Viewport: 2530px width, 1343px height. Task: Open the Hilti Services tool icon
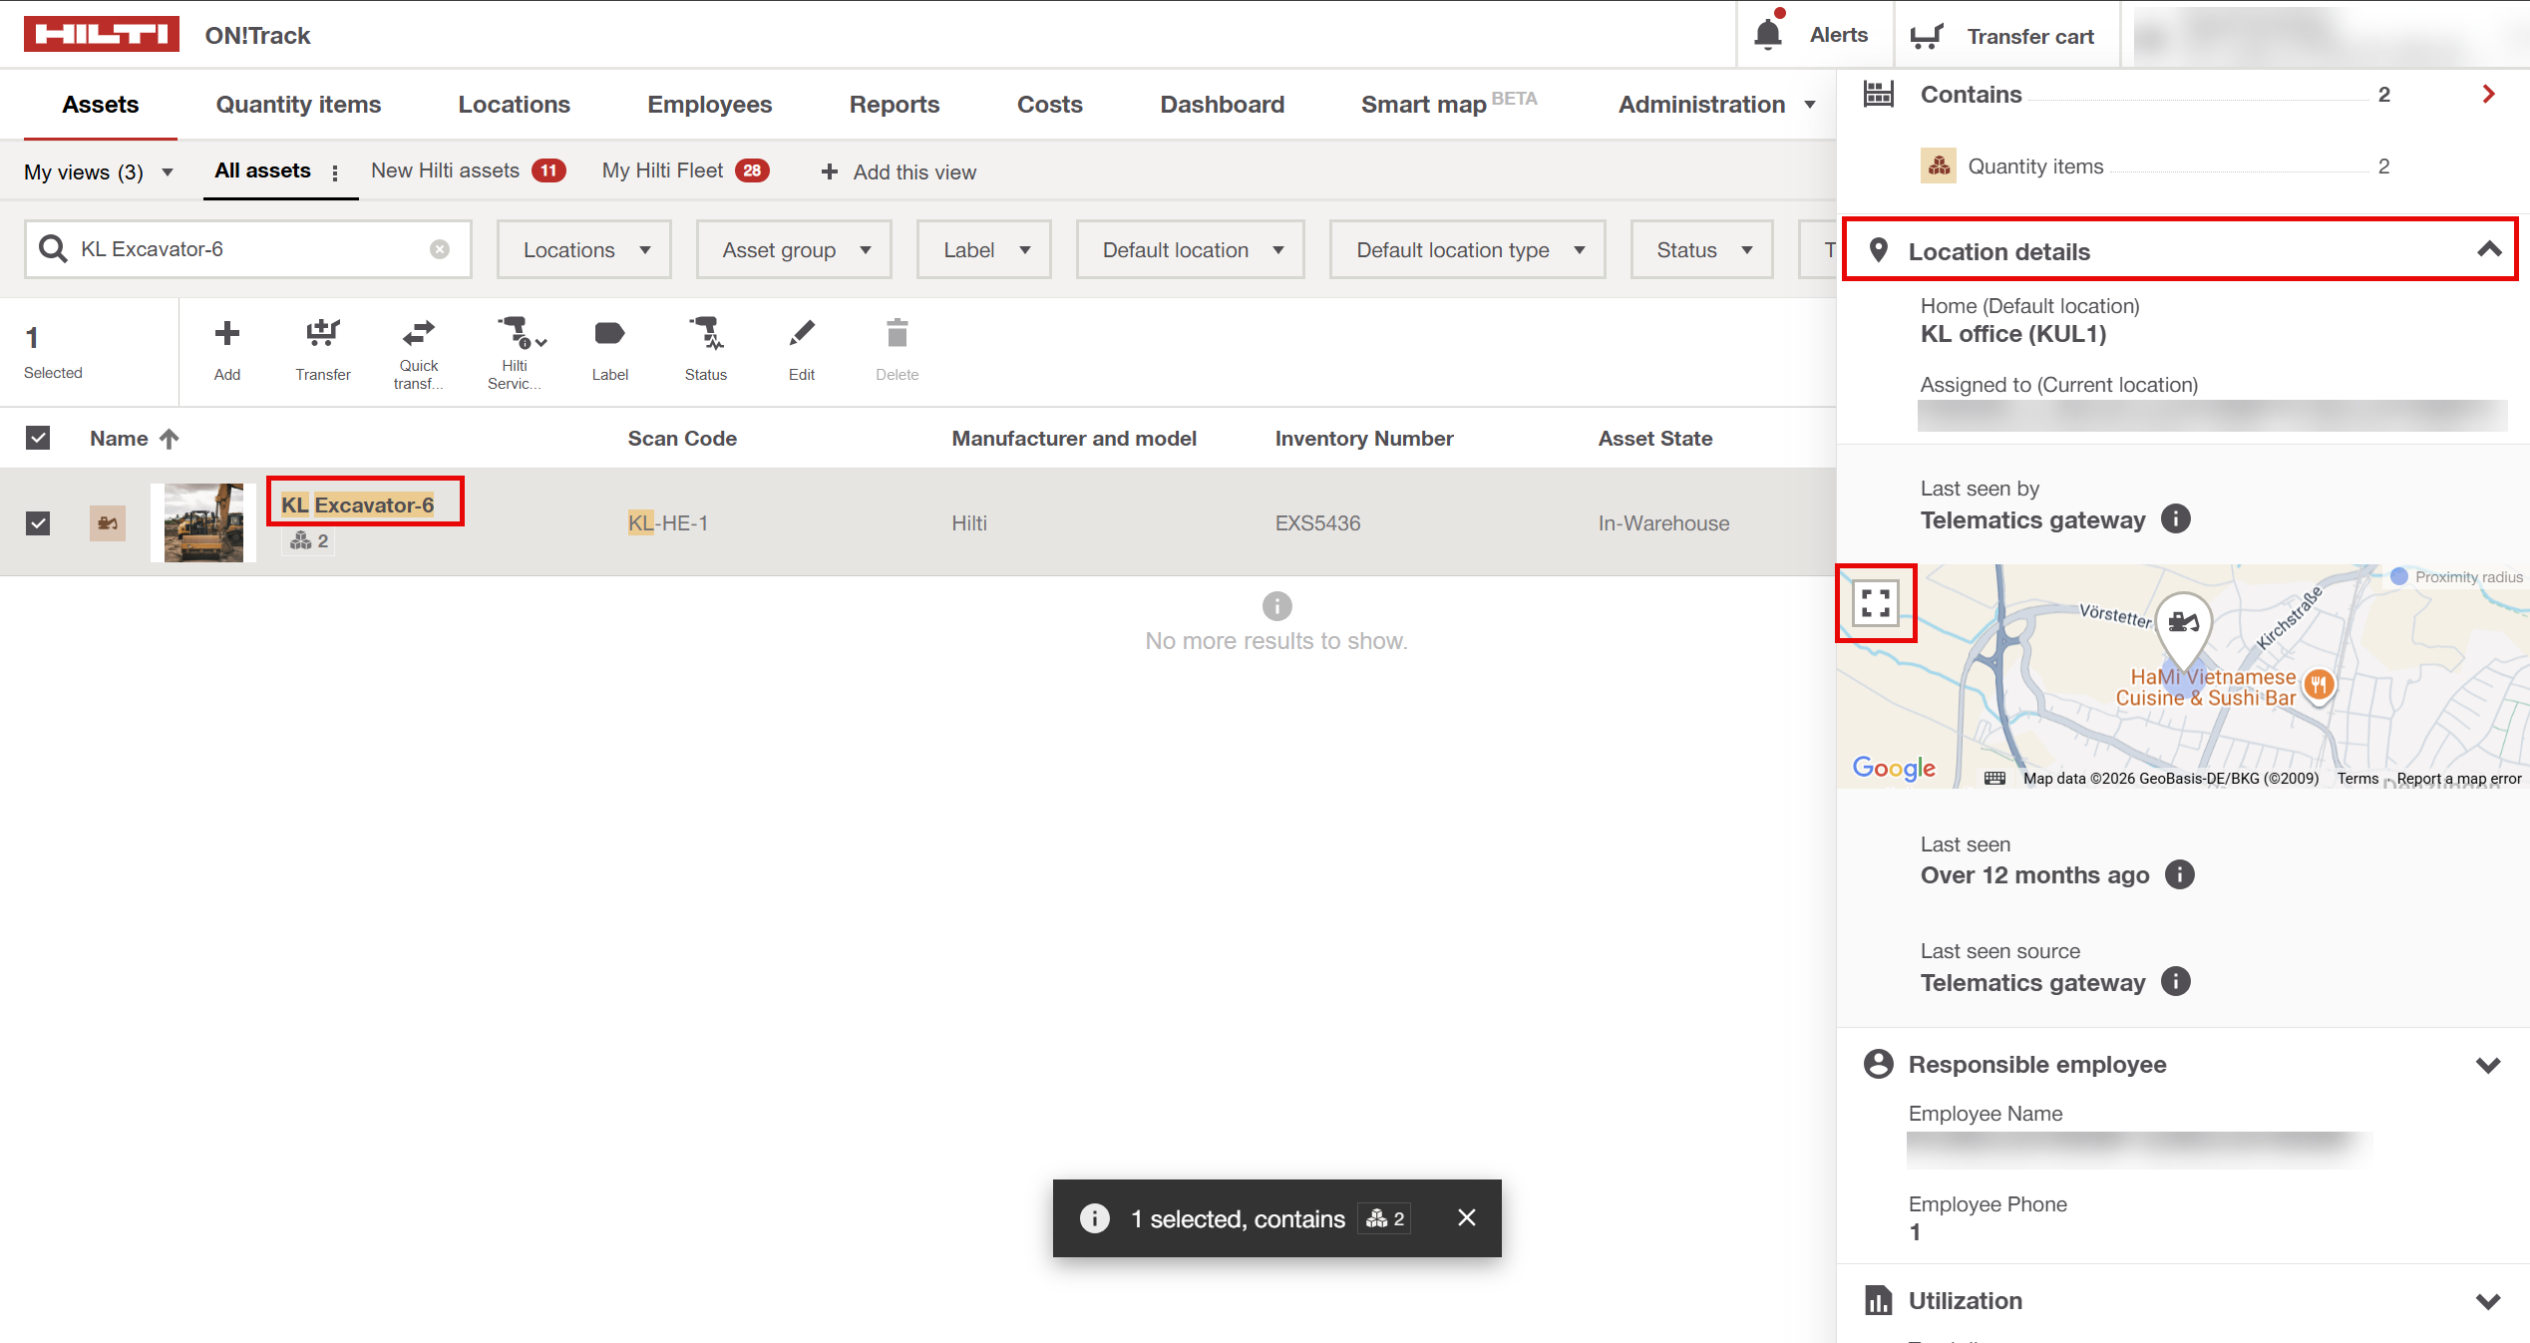(516, 332)
